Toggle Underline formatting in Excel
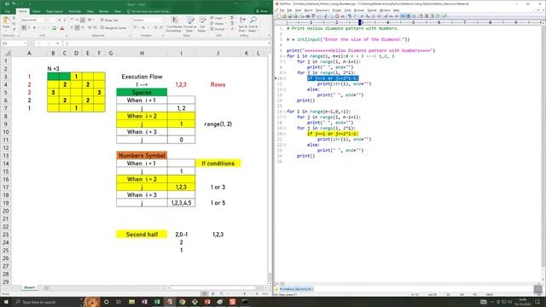The height and width of the screenshot is (307, 546). [x=34, y=28]
